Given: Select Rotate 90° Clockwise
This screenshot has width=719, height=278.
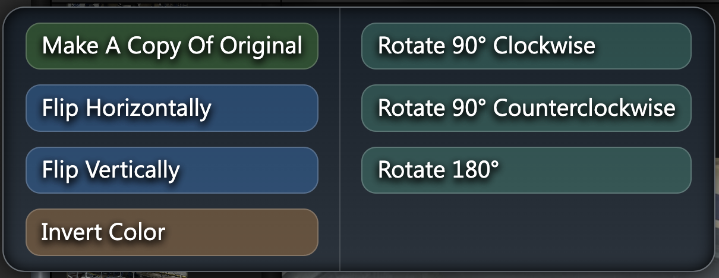Looking at the screenshot, I should click(x=526, y=46).
